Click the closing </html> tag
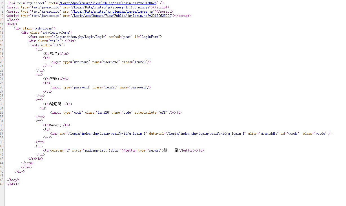346x206 pixels. coord(13,184)
